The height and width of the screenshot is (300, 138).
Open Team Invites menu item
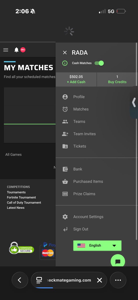coord(84,134)
